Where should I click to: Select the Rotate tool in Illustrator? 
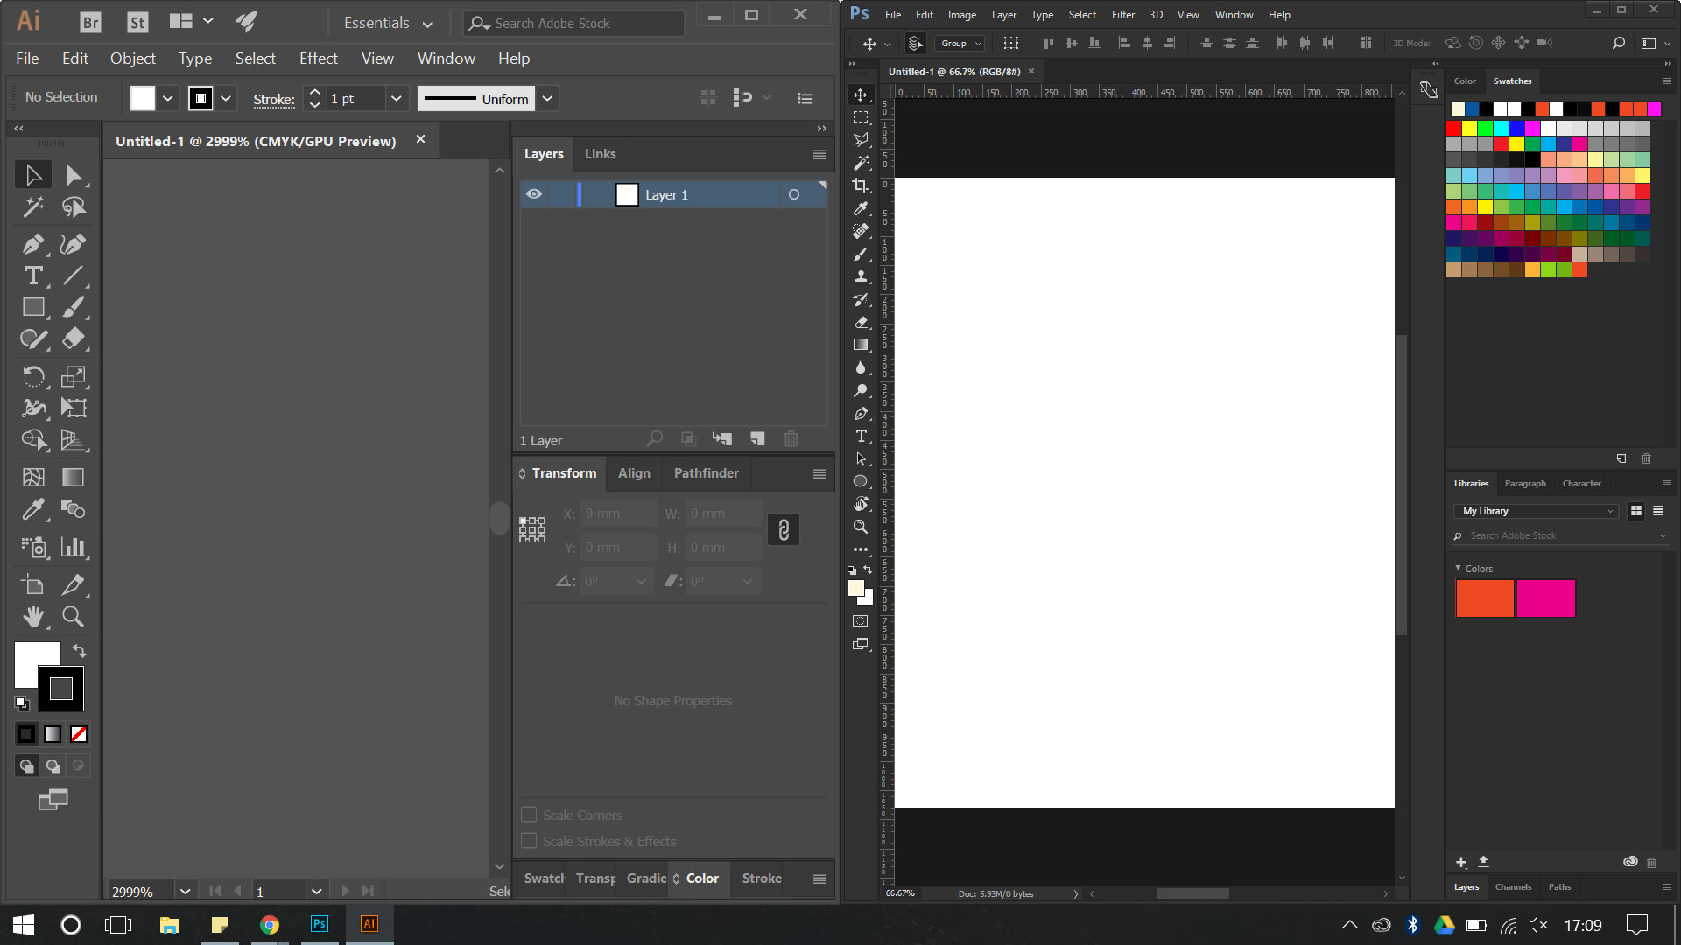[x=33, y=376]
